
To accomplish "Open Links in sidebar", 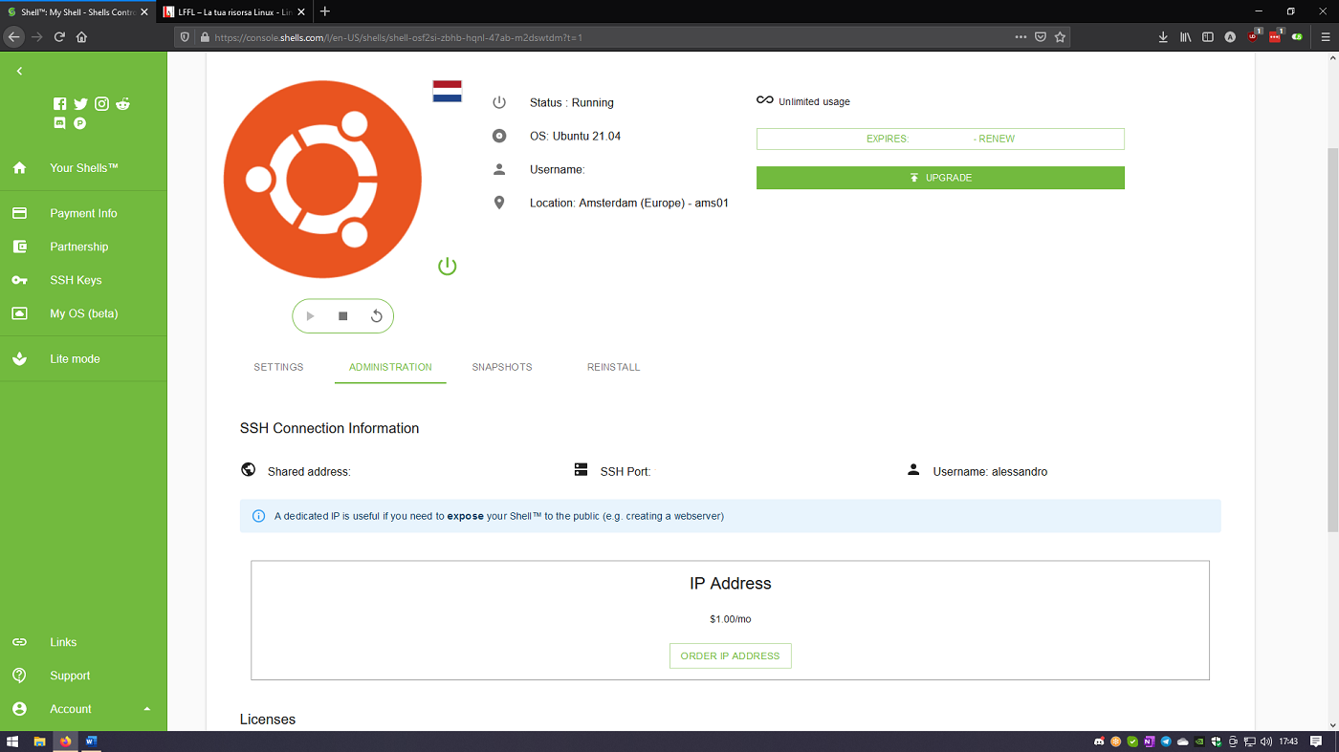I will click(83, 642).
